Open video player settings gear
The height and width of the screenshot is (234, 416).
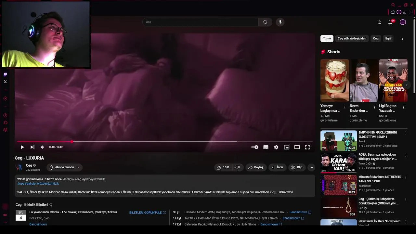pyautogui.click(x=276, y=147)
